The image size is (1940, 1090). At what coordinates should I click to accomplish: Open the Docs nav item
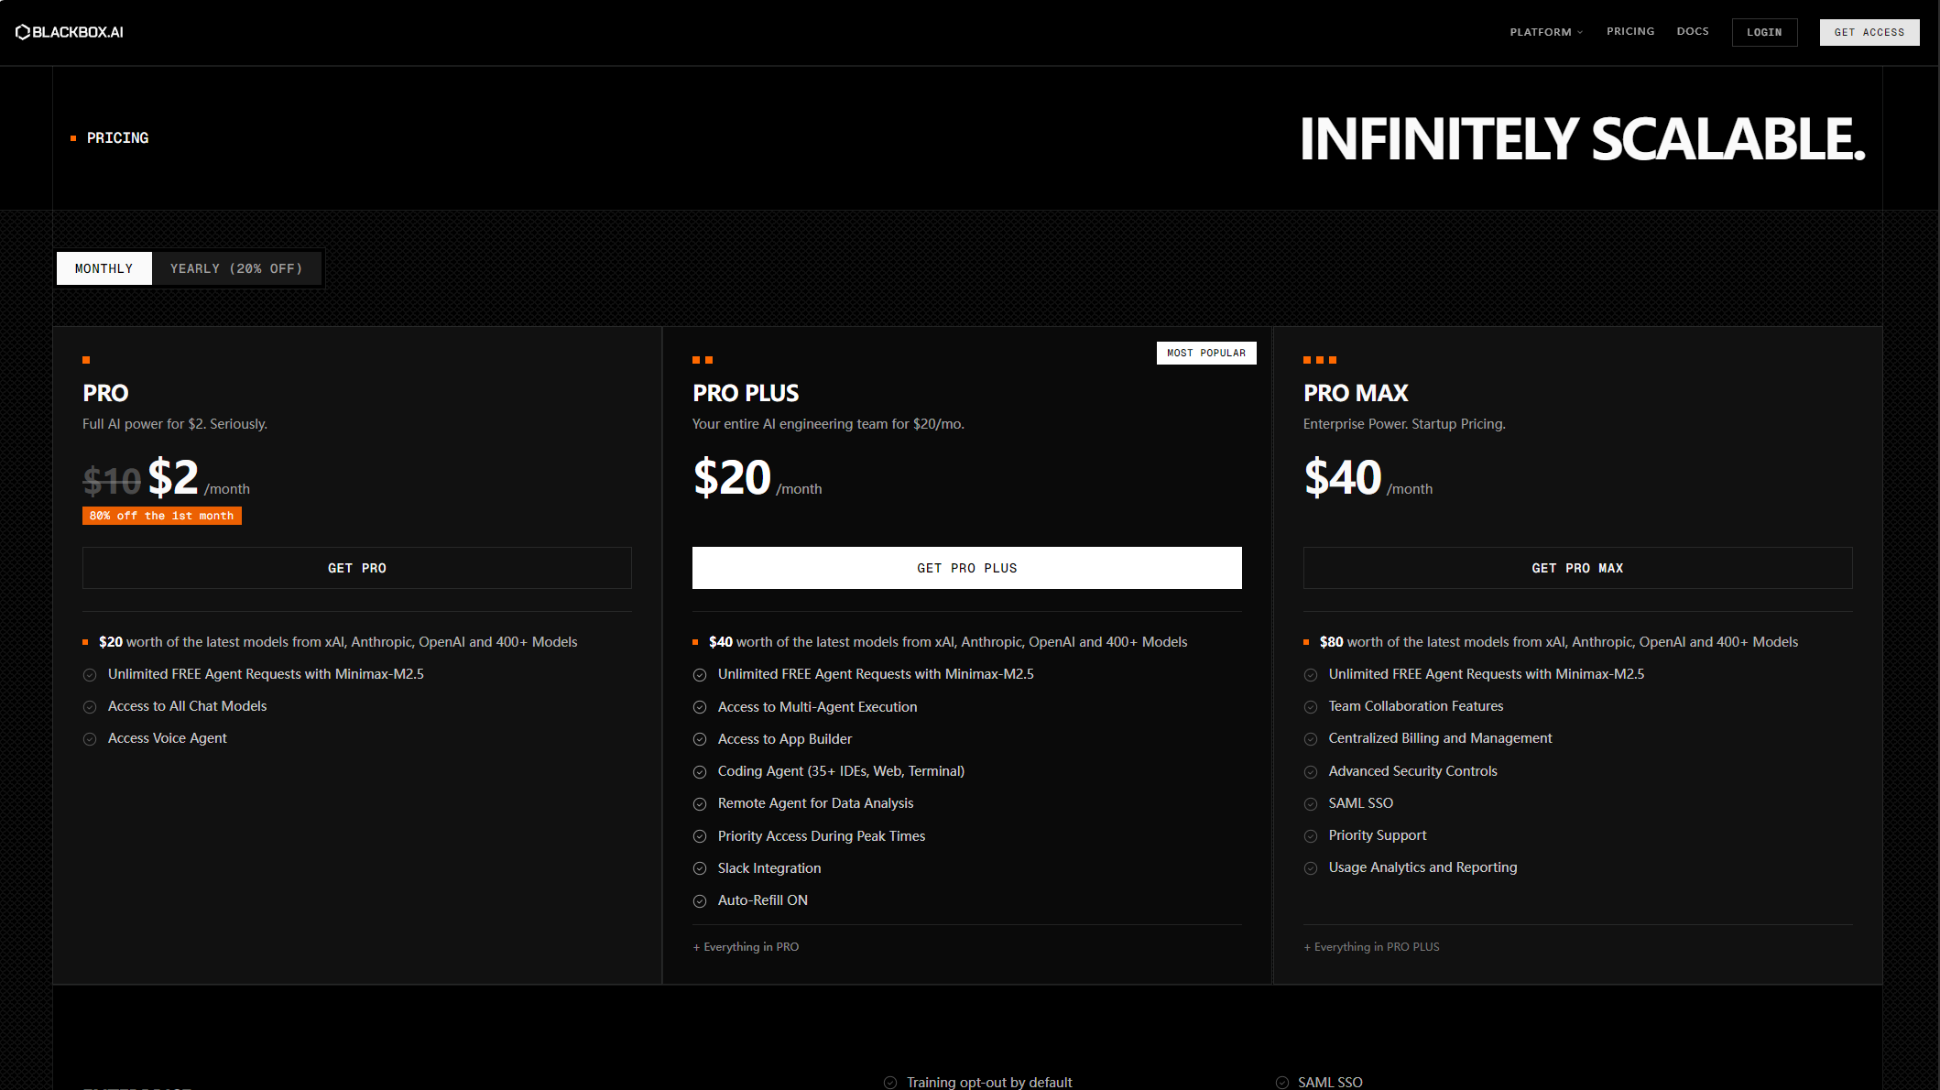click(1693, 31)
